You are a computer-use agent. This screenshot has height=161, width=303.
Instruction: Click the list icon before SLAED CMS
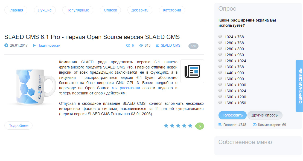click(157, 45)
